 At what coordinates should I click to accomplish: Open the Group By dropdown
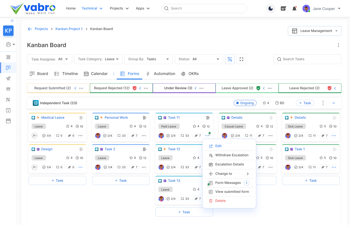(x=148, y=59)
